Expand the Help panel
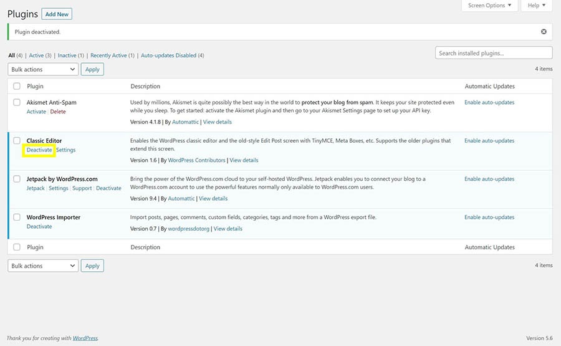The height and width of the screenshot is (346, 561). 537,6
